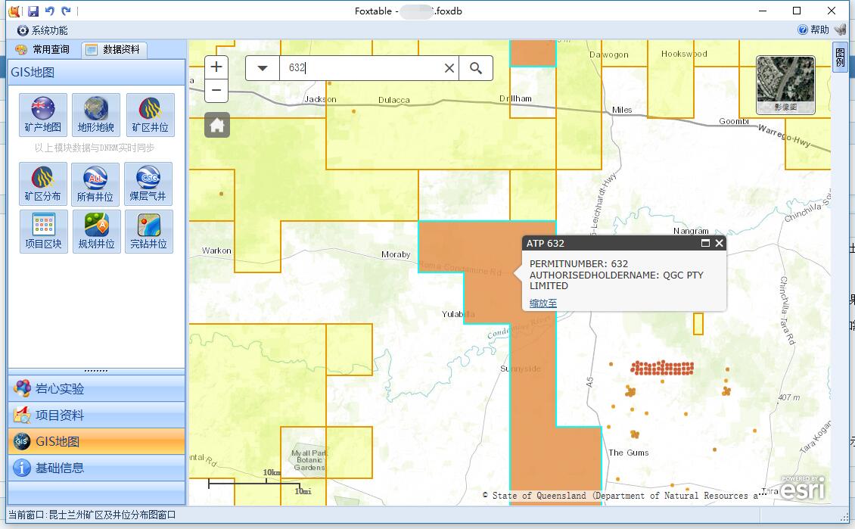Open the 矿区井位 well location module
Image resolution: width=855 pixels, height=529 pixels.
(x=150, y=114)
